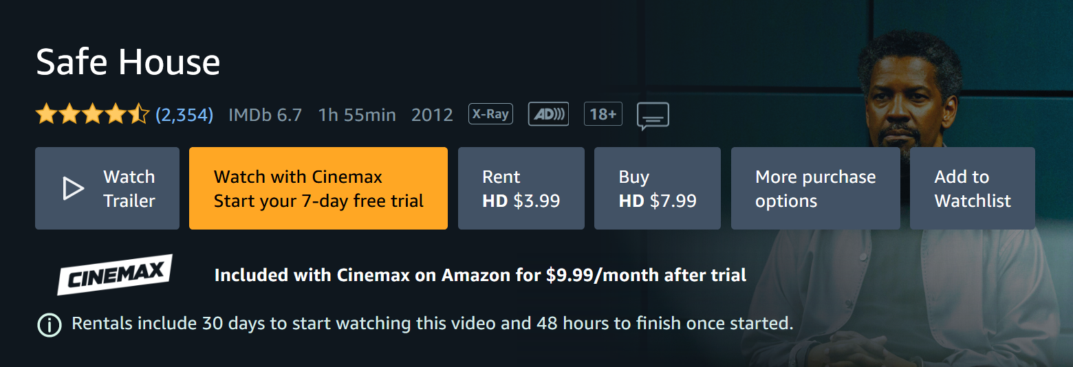Screen dimensions: 1073x367
Task: Toggle Add to Watchlist
Action: (x=972, y=188)
